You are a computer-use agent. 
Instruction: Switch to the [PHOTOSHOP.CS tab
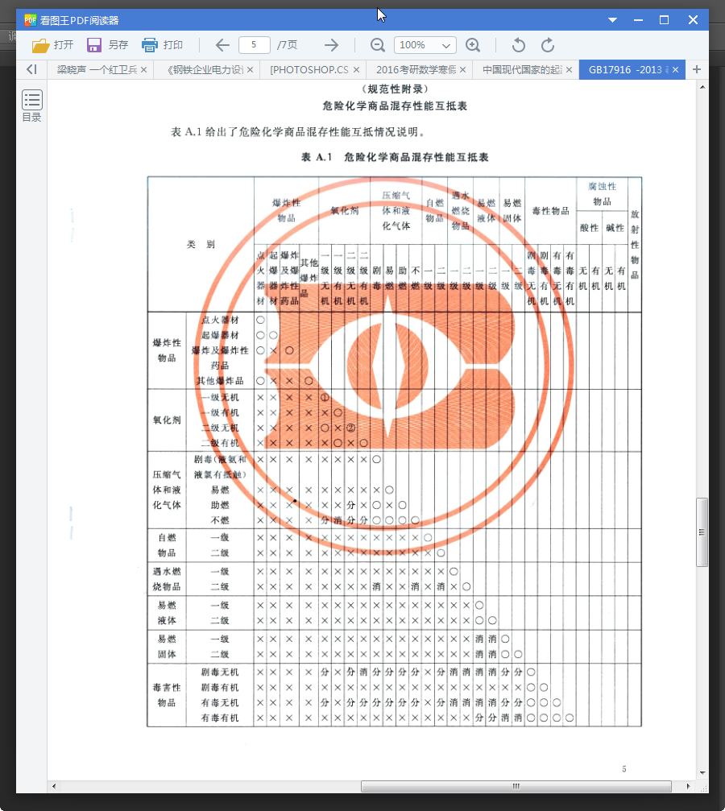click(309, 70)
